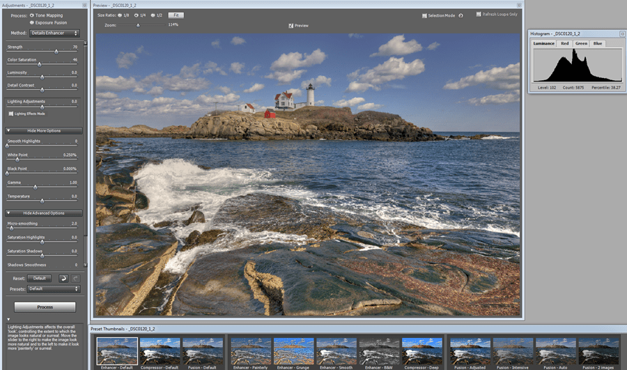This screenshot has width=627, height=370.
Task: Click the Preview panel detach icon
Action: [x=519, y=5]
